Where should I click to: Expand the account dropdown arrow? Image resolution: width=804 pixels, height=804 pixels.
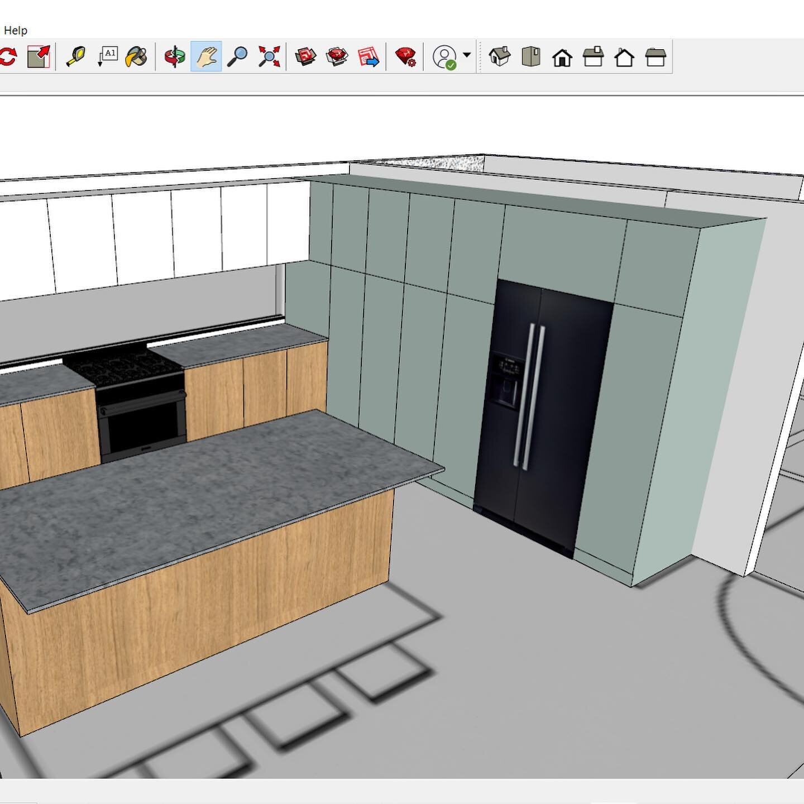pos(467,55)
